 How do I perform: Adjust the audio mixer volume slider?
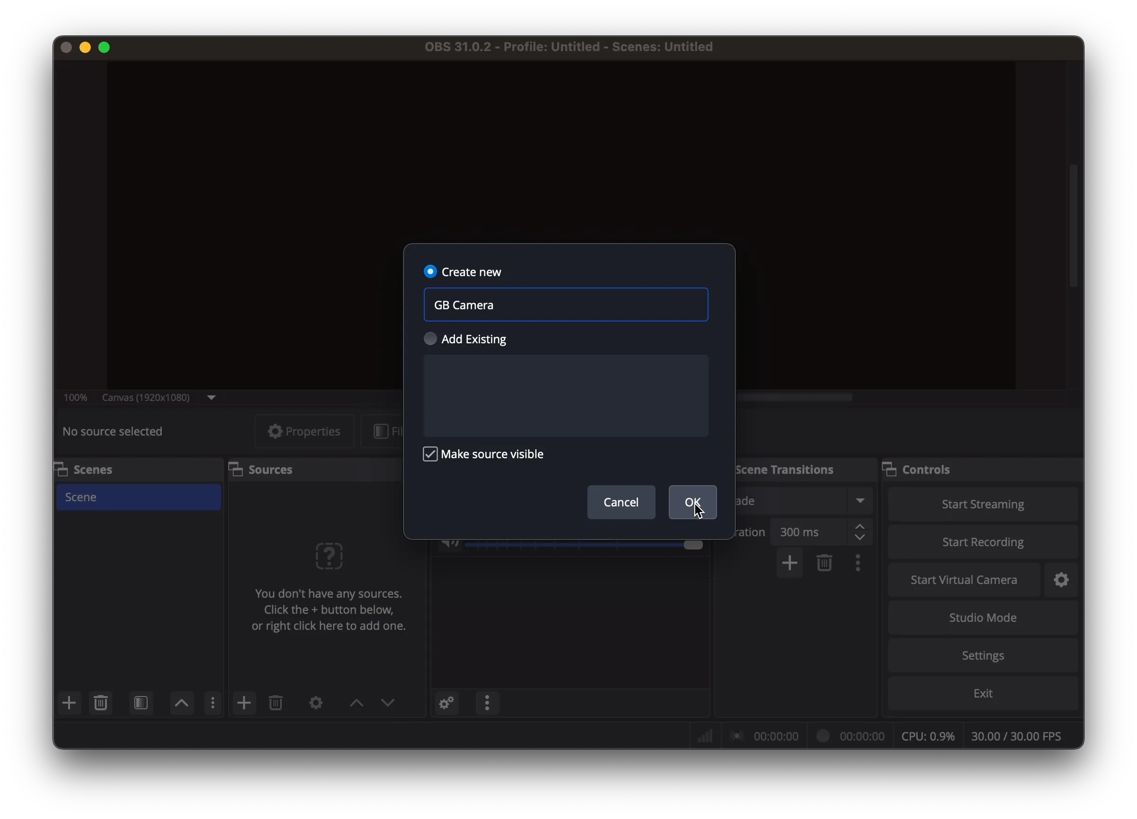click(692, 545)
